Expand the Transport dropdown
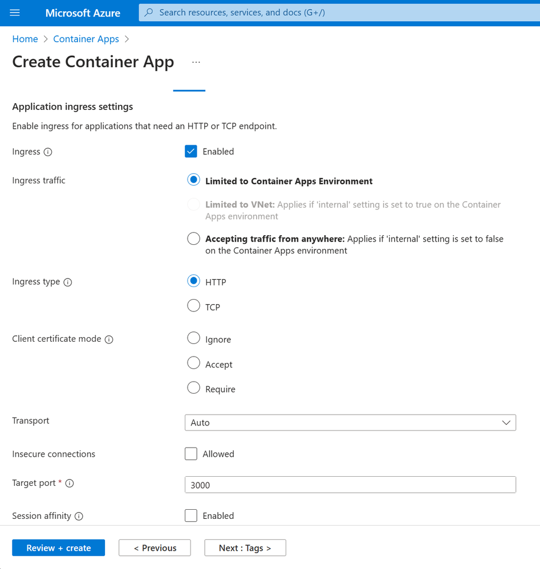540x569 pixels. (350, 423)
